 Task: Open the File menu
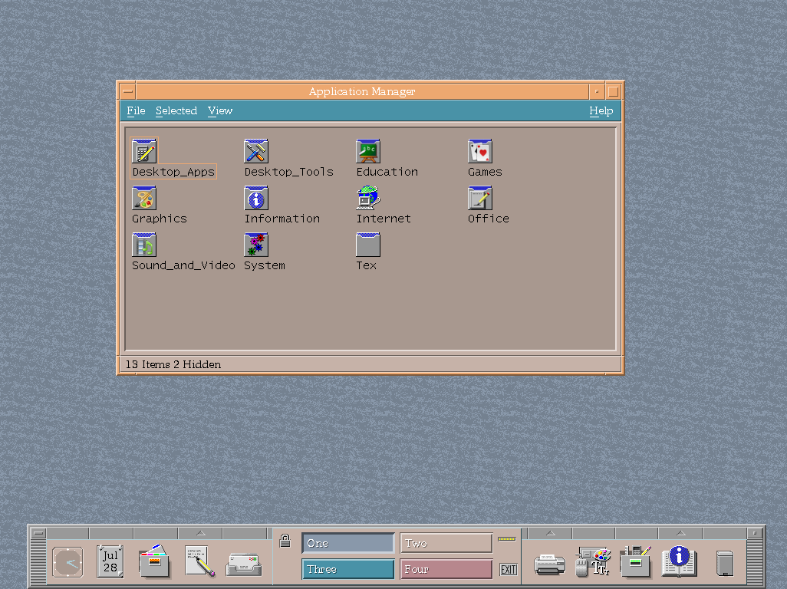click(135, 110)
